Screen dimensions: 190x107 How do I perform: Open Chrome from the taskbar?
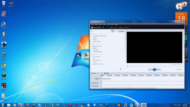pos(21,105)
